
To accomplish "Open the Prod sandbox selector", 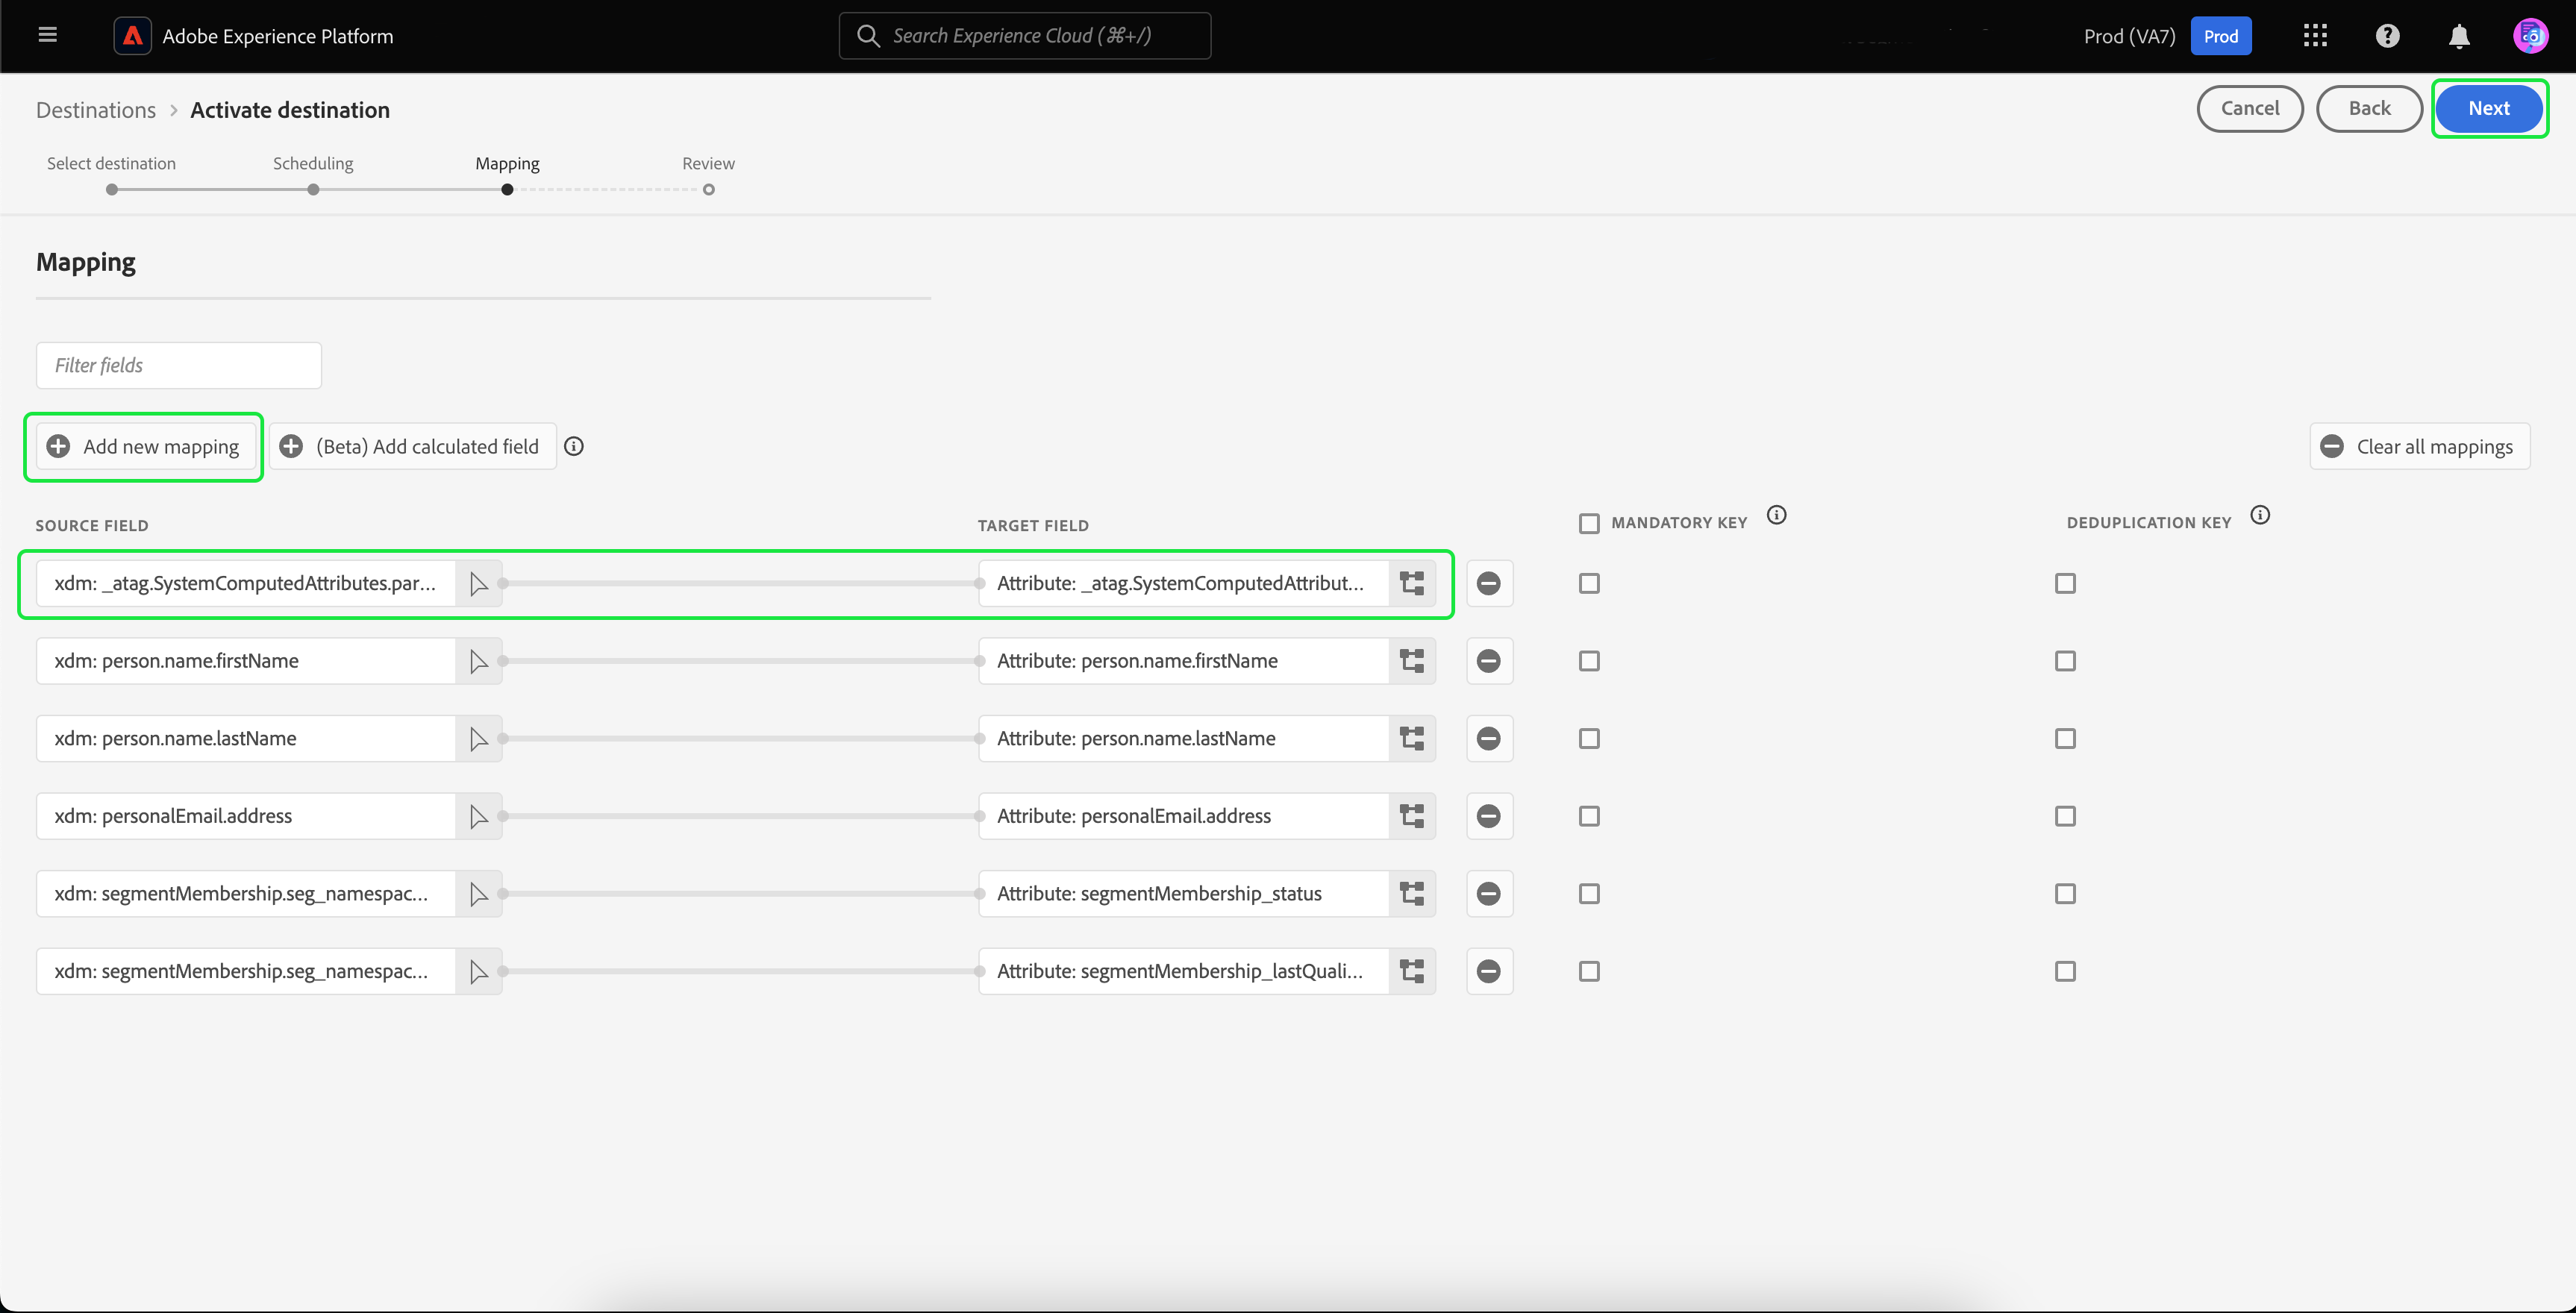I will pyautogui.click(x=2220, y=36).
